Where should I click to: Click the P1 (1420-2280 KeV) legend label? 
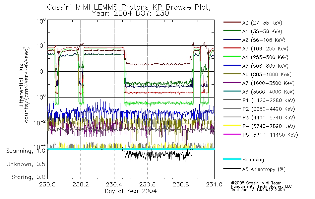[x=269, y=100]
